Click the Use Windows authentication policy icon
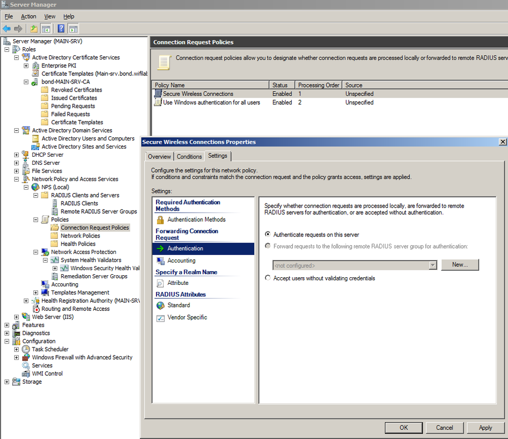The height and width of the screenshot is (439, 508). point(158,102)
